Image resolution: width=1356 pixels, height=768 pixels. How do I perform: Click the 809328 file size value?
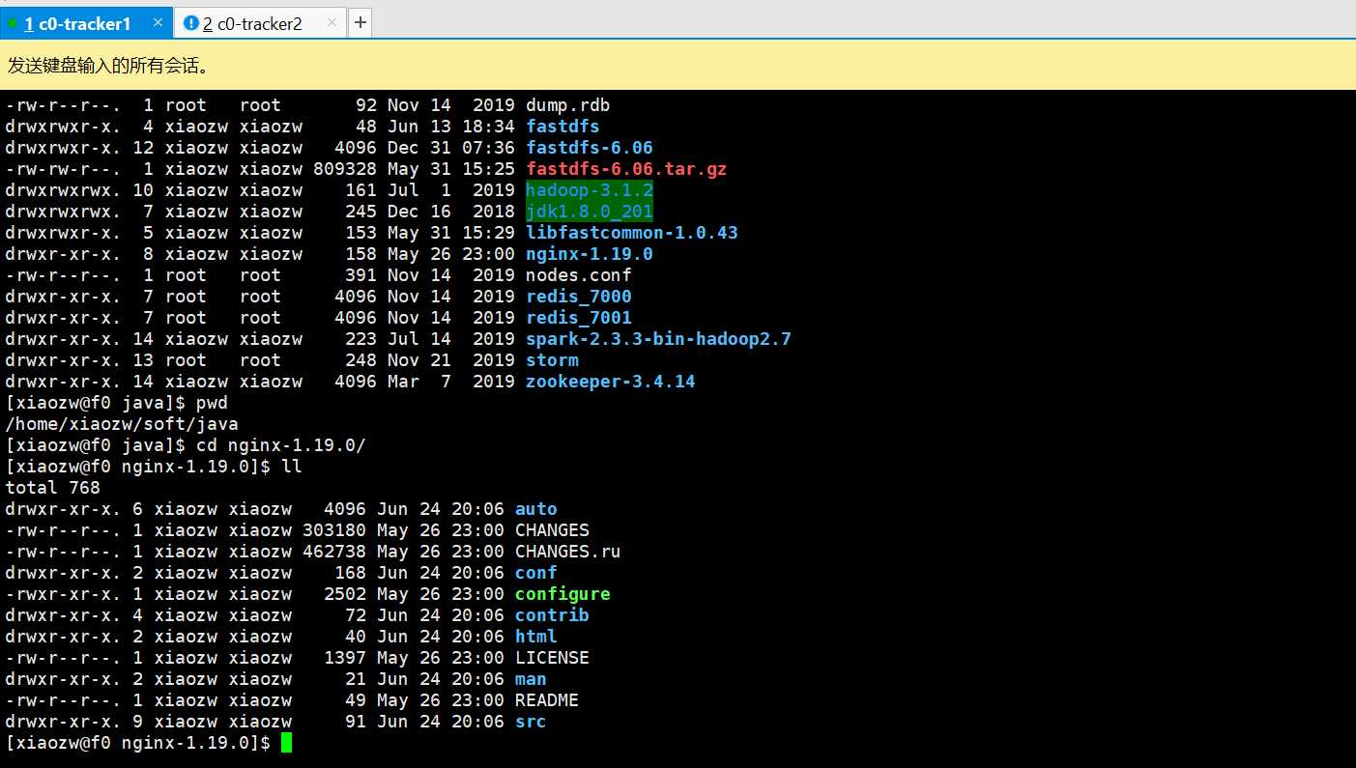pyautogui.click(x=345, y=169)
